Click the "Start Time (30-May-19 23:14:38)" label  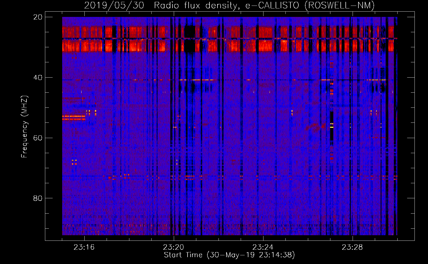point(229,255)
